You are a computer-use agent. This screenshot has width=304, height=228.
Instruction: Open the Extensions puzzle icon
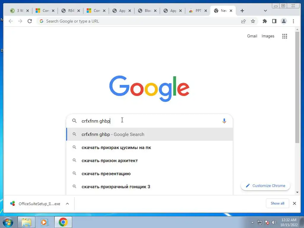(265, 21)
